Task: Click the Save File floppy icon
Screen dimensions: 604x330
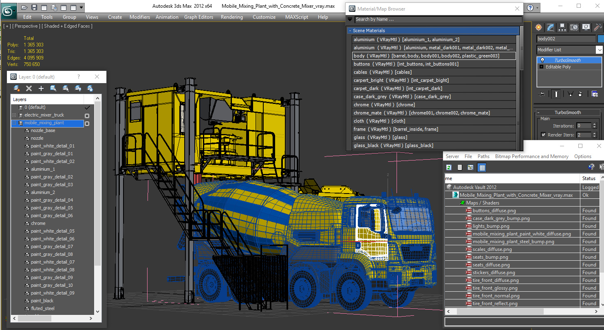Action: click(34, 7)
